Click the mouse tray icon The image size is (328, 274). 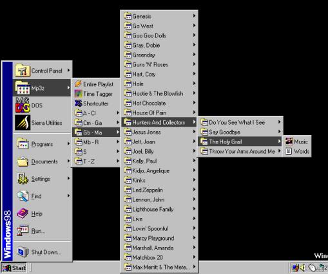(312, 268)
